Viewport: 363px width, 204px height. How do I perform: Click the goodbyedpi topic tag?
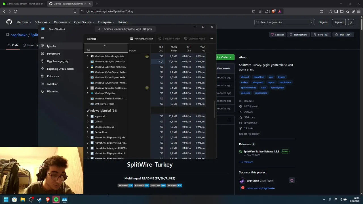click(x=277, y=88)
